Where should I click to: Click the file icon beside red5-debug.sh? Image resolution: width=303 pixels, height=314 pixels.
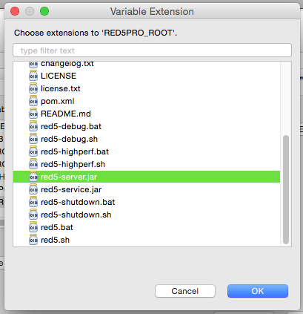[33, 139]
